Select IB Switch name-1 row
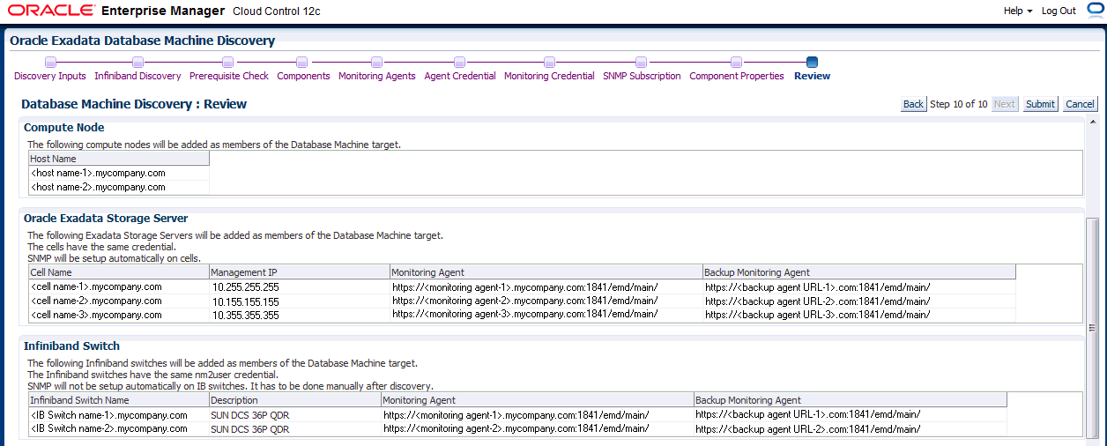Image resolution: width=1107 pixels, height=446 pixels. coord(517,414)
